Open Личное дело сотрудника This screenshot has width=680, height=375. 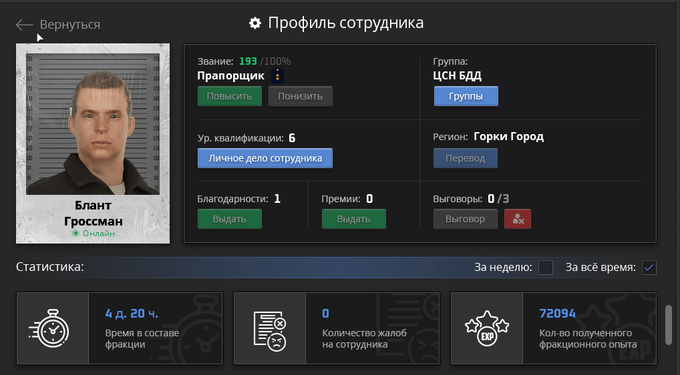click(265, 158)
